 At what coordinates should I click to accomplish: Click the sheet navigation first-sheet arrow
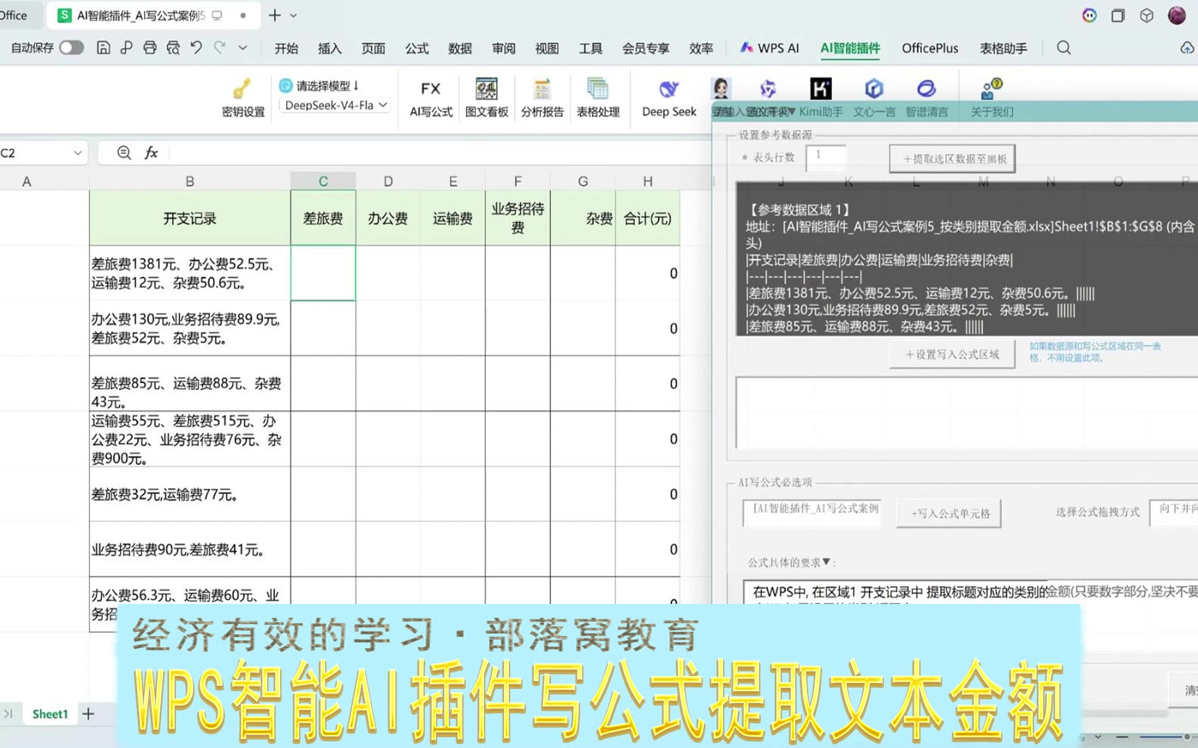click(8, 714)
